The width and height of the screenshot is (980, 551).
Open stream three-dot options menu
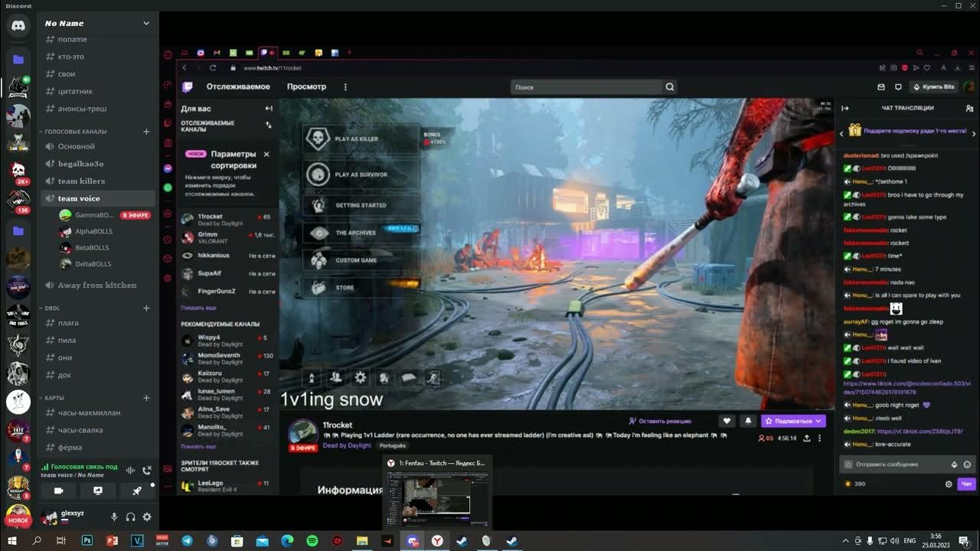tap(819, 439)
